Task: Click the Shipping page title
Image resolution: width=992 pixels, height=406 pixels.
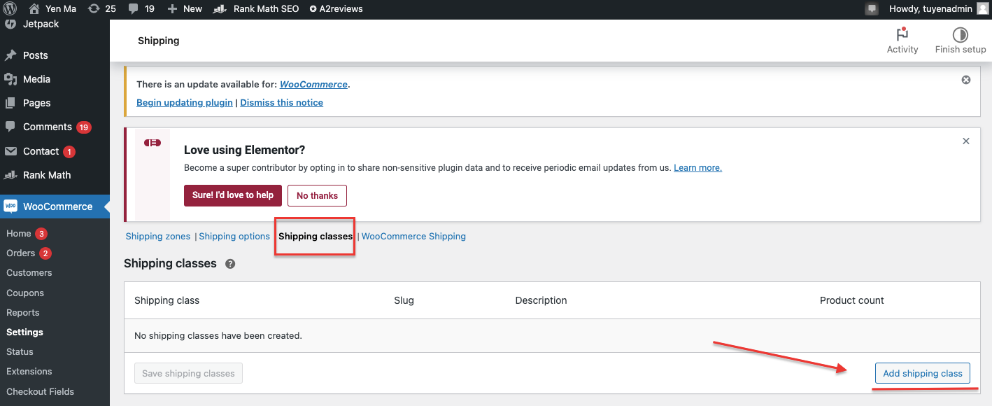Action: click(x=159, y=41)
